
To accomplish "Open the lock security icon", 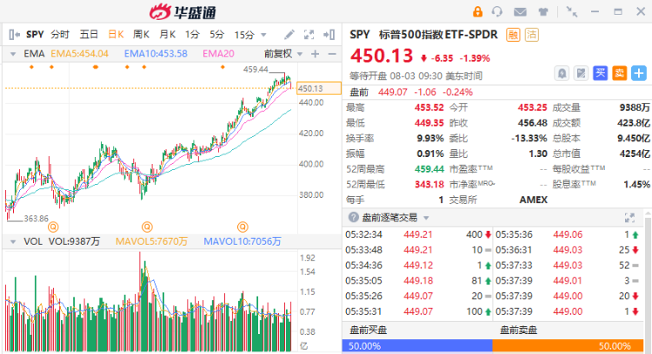I will (x=477, y=11).
